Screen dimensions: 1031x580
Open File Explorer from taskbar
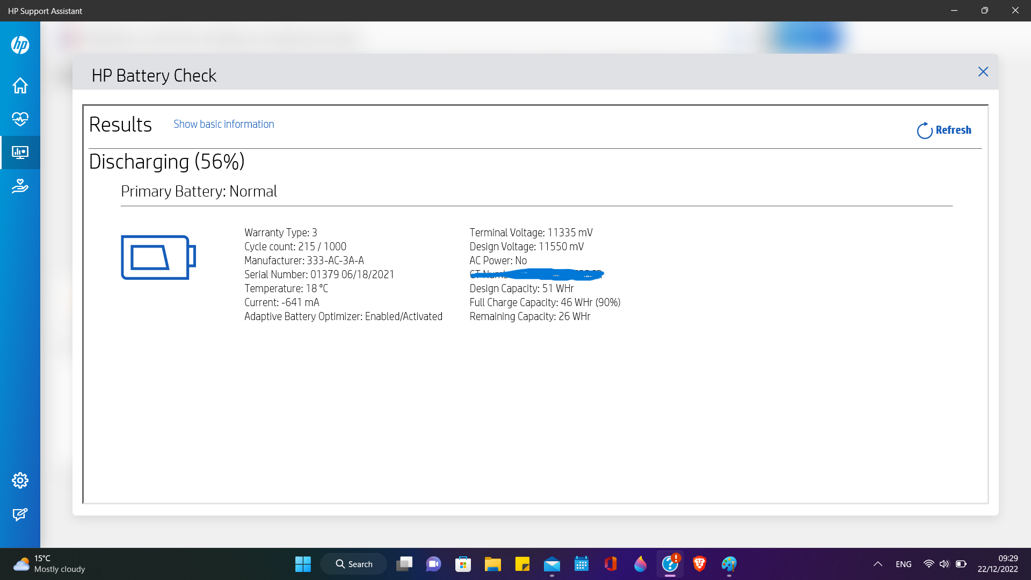[492, 564]
